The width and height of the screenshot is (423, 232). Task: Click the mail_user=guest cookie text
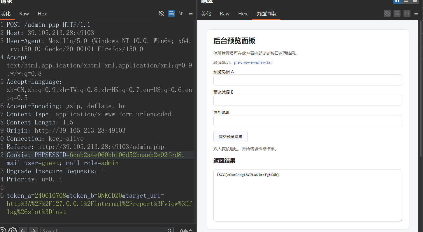point(33,163)
